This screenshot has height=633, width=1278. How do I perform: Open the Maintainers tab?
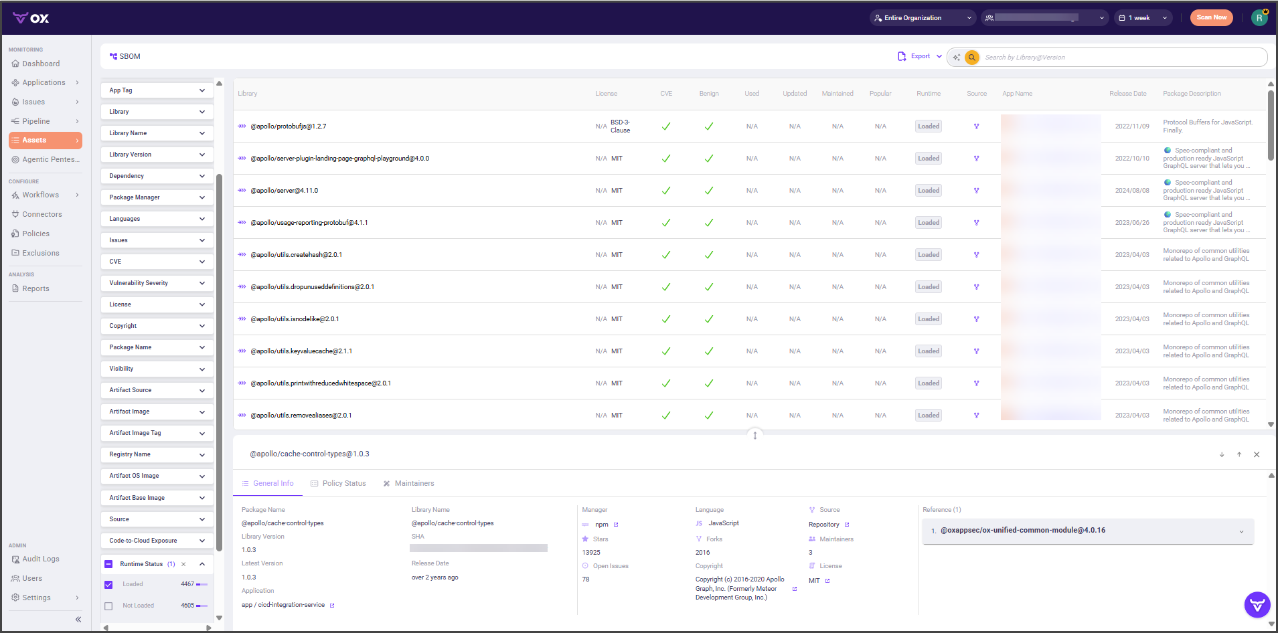[408, 483]
